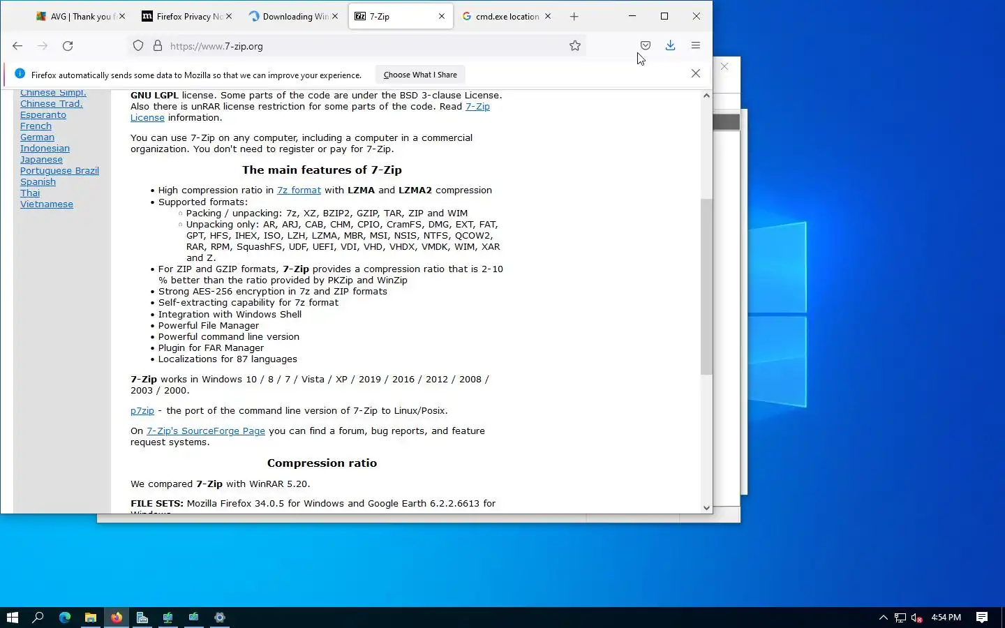Open French language link
This screenshot has height=628, width=1005.
pyautogui.click(x=36, y=126)
